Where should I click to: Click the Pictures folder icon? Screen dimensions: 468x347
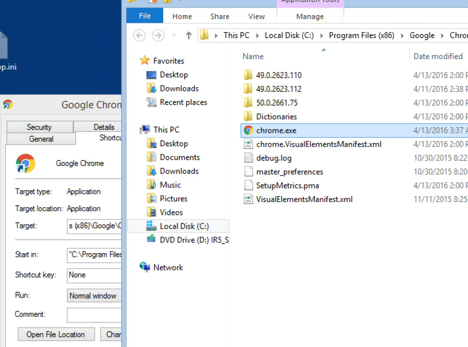pos(151,198)
